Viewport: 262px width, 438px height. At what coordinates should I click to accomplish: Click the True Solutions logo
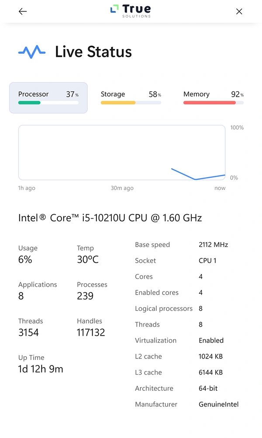[x=131, y=11]
